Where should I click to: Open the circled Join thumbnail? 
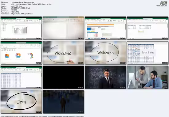[x=21, y=102]
